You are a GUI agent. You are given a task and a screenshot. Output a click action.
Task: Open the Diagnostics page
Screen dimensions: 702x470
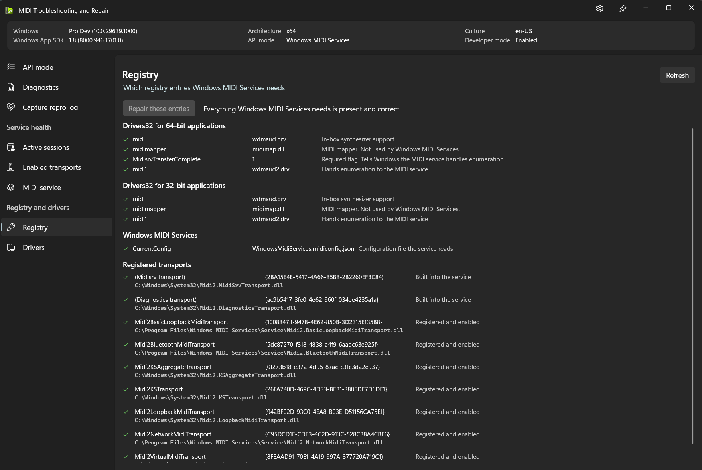pyautogui.click(x=57, y=87)
